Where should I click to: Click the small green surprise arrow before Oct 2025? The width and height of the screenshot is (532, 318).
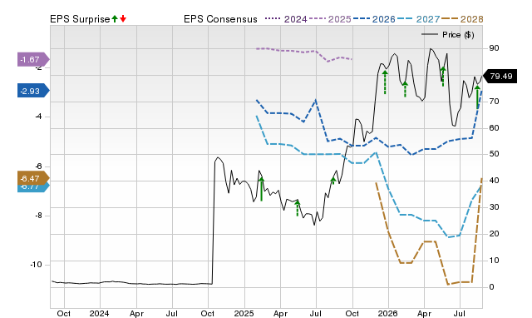pyautogui.click(x=332, y=181)
